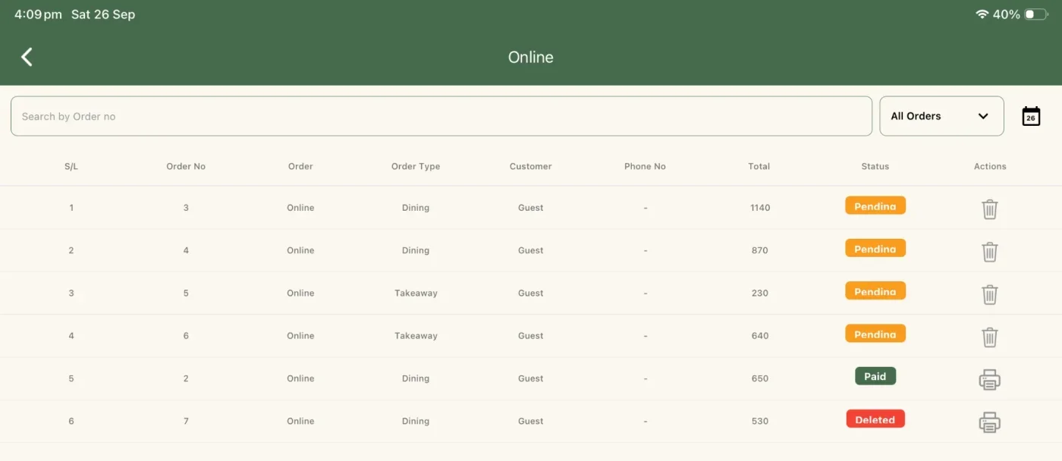Tap the Online page title
Screen dimensions: 1062x461
pos(531,57)
